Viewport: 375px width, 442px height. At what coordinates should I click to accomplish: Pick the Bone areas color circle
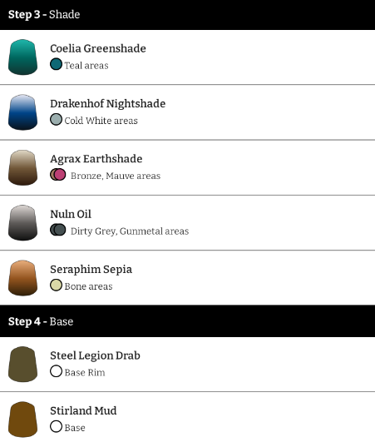click(56, 285)
